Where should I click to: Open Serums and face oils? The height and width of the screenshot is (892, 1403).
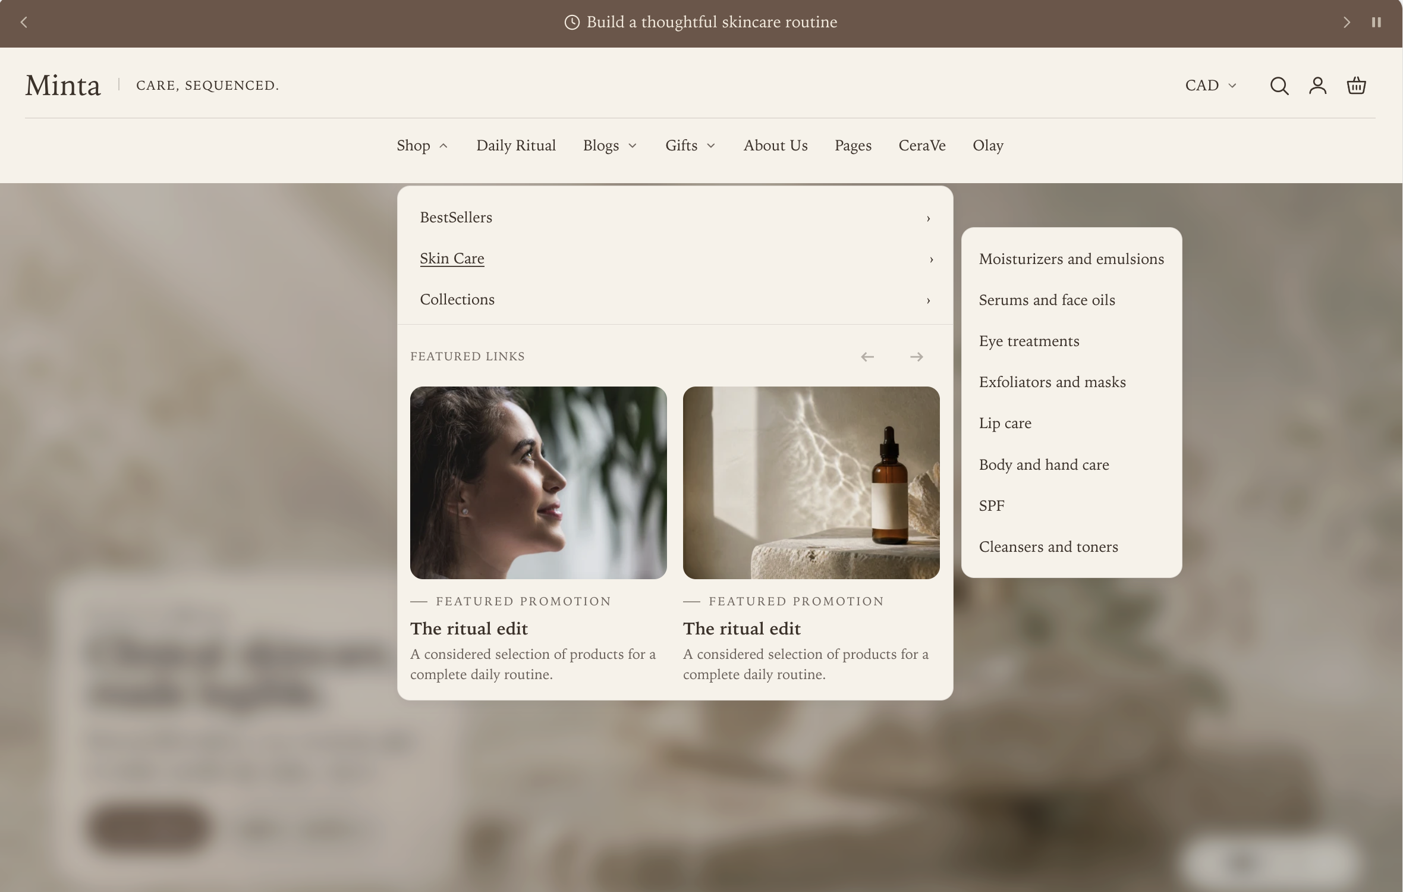[1047, 300]
